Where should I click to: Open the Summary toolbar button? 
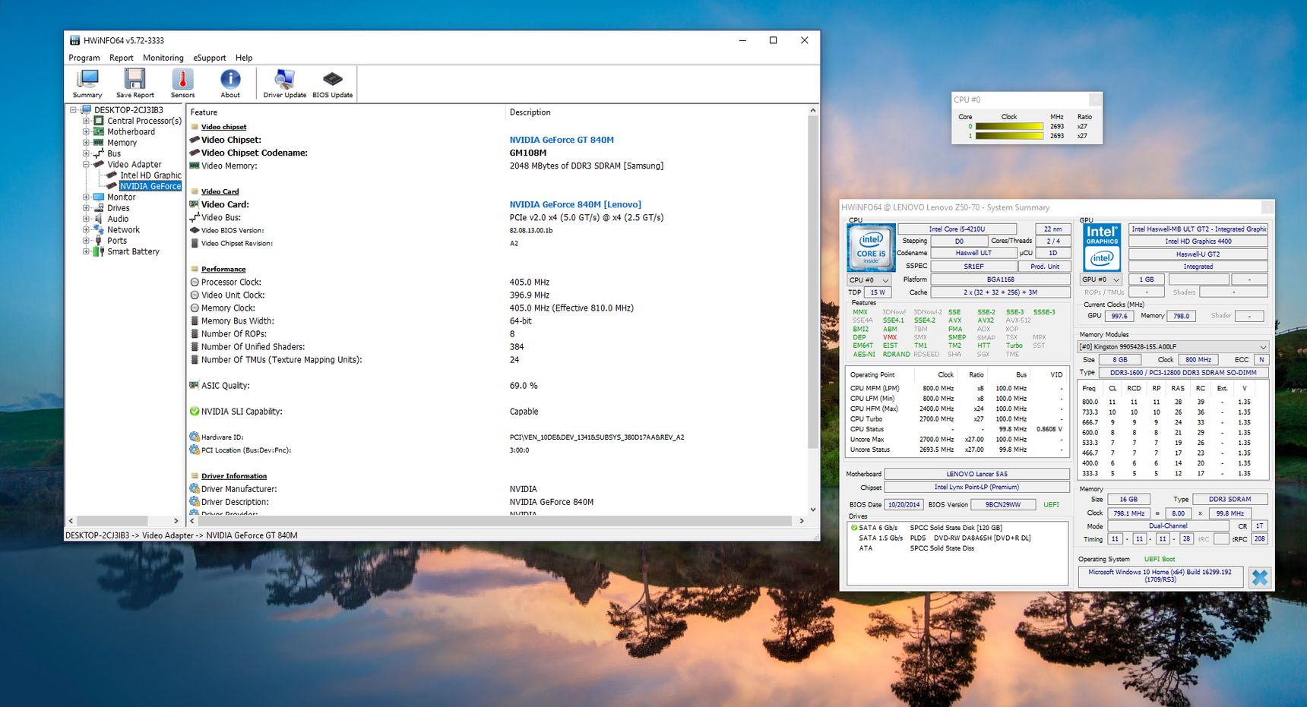87,84
